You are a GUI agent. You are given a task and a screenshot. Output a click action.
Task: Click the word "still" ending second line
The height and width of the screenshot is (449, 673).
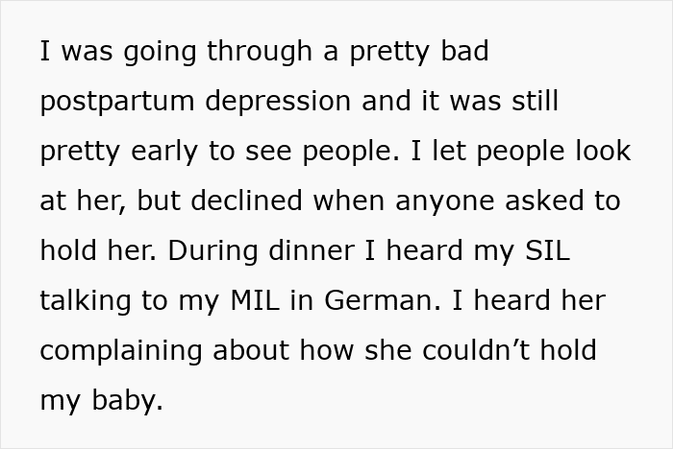(x=536, y=100)
